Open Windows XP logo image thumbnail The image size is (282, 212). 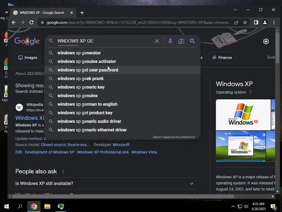point(243,115)
